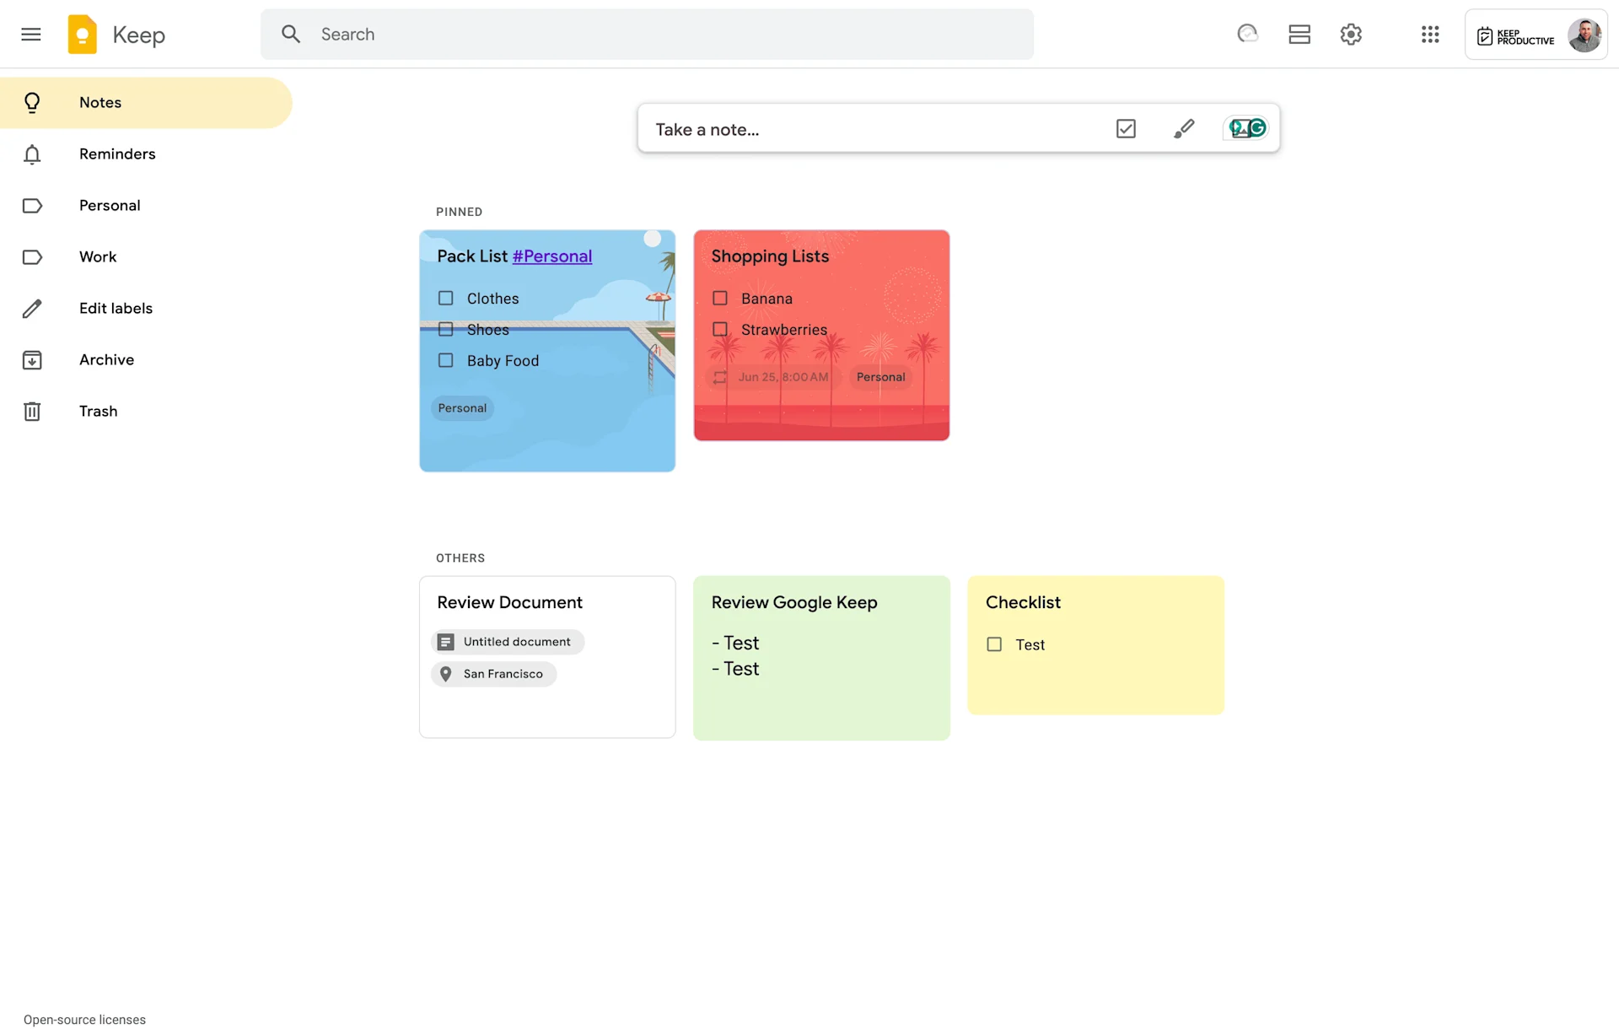View Open-source licenses
The height and width of the screenshot is (1029, 1619).
pyautogui.click(x=83, y=1019)
